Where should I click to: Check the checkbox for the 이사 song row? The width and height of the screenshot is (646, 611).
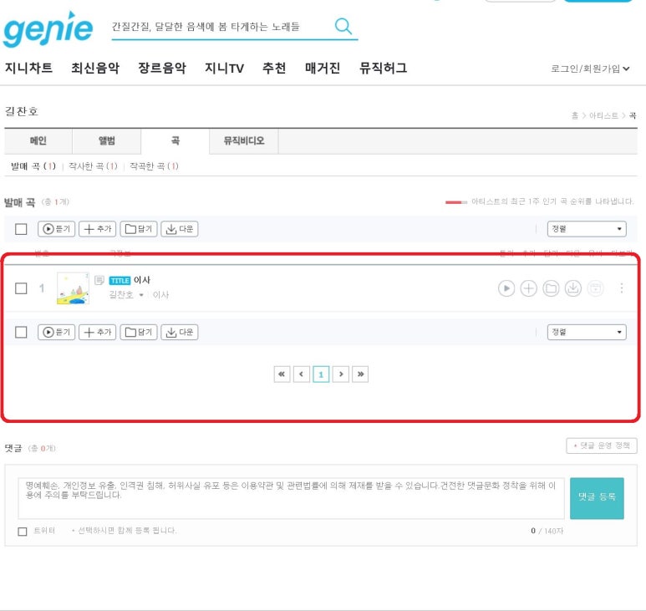[x=21, y=288]
